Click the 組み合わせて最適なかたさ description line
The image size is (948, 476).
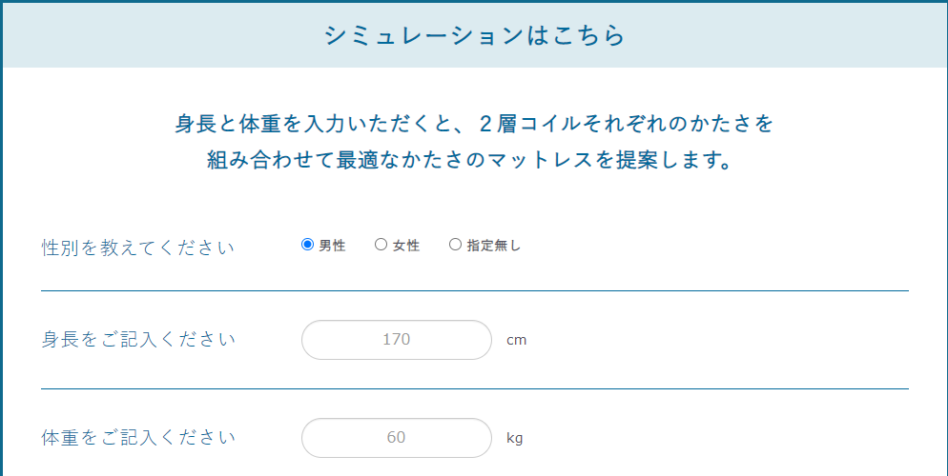point(474,159)
